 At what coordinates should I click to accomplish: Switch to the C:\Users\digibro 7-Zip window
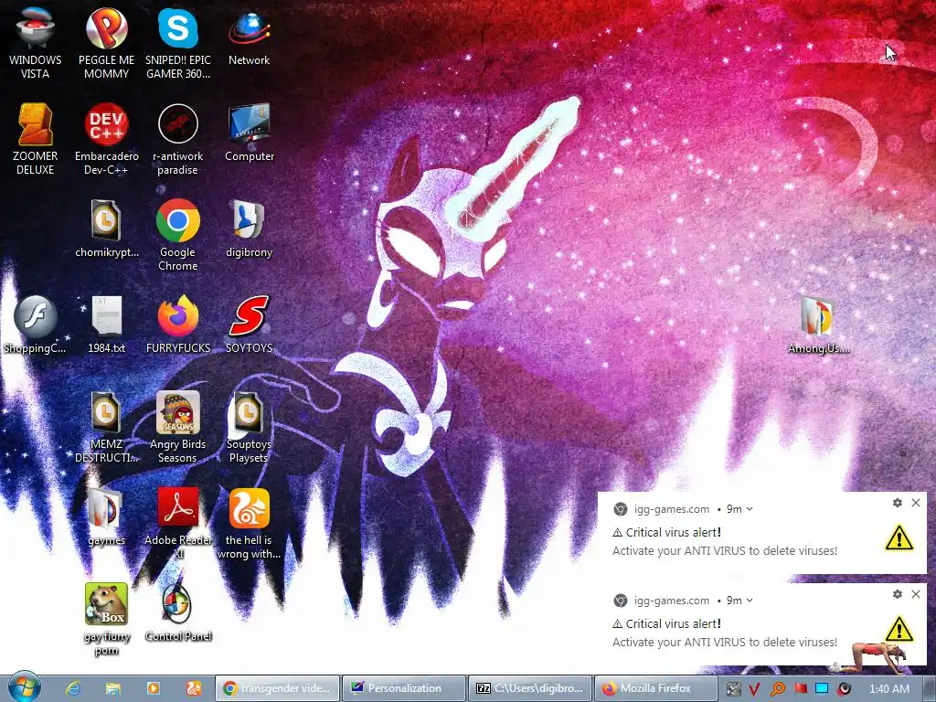click(530, 688)
